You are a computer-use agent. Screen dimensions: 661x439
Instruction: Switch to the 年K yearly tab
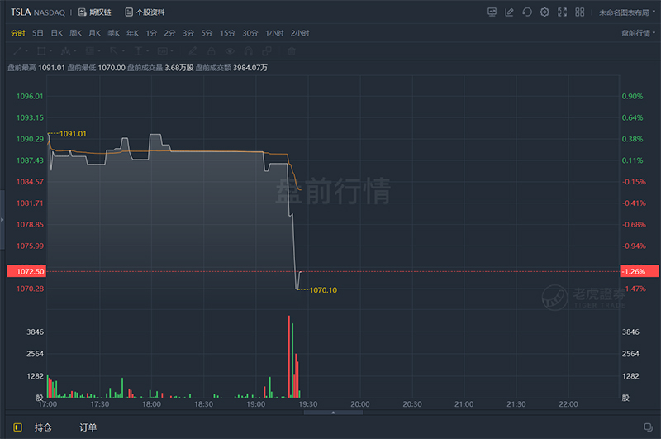pos(133,33)
